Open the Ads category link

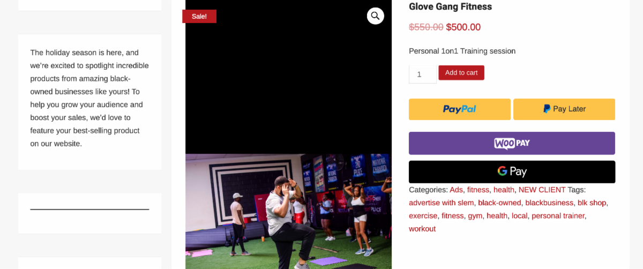pos(456,190)
